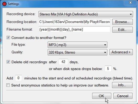
Task: Open the Recording device dropdown
Action: pos(86,14)
